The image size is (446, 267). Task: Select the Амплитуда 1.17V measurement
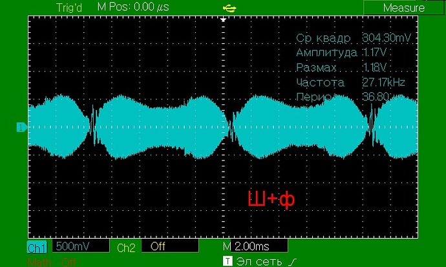pyautogui.click(x=341, y=52)
